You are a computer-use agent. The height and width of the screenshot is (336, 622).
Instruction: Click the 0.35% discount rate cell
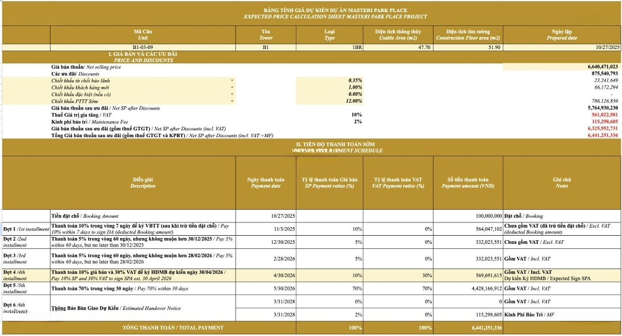click(329, 81)
